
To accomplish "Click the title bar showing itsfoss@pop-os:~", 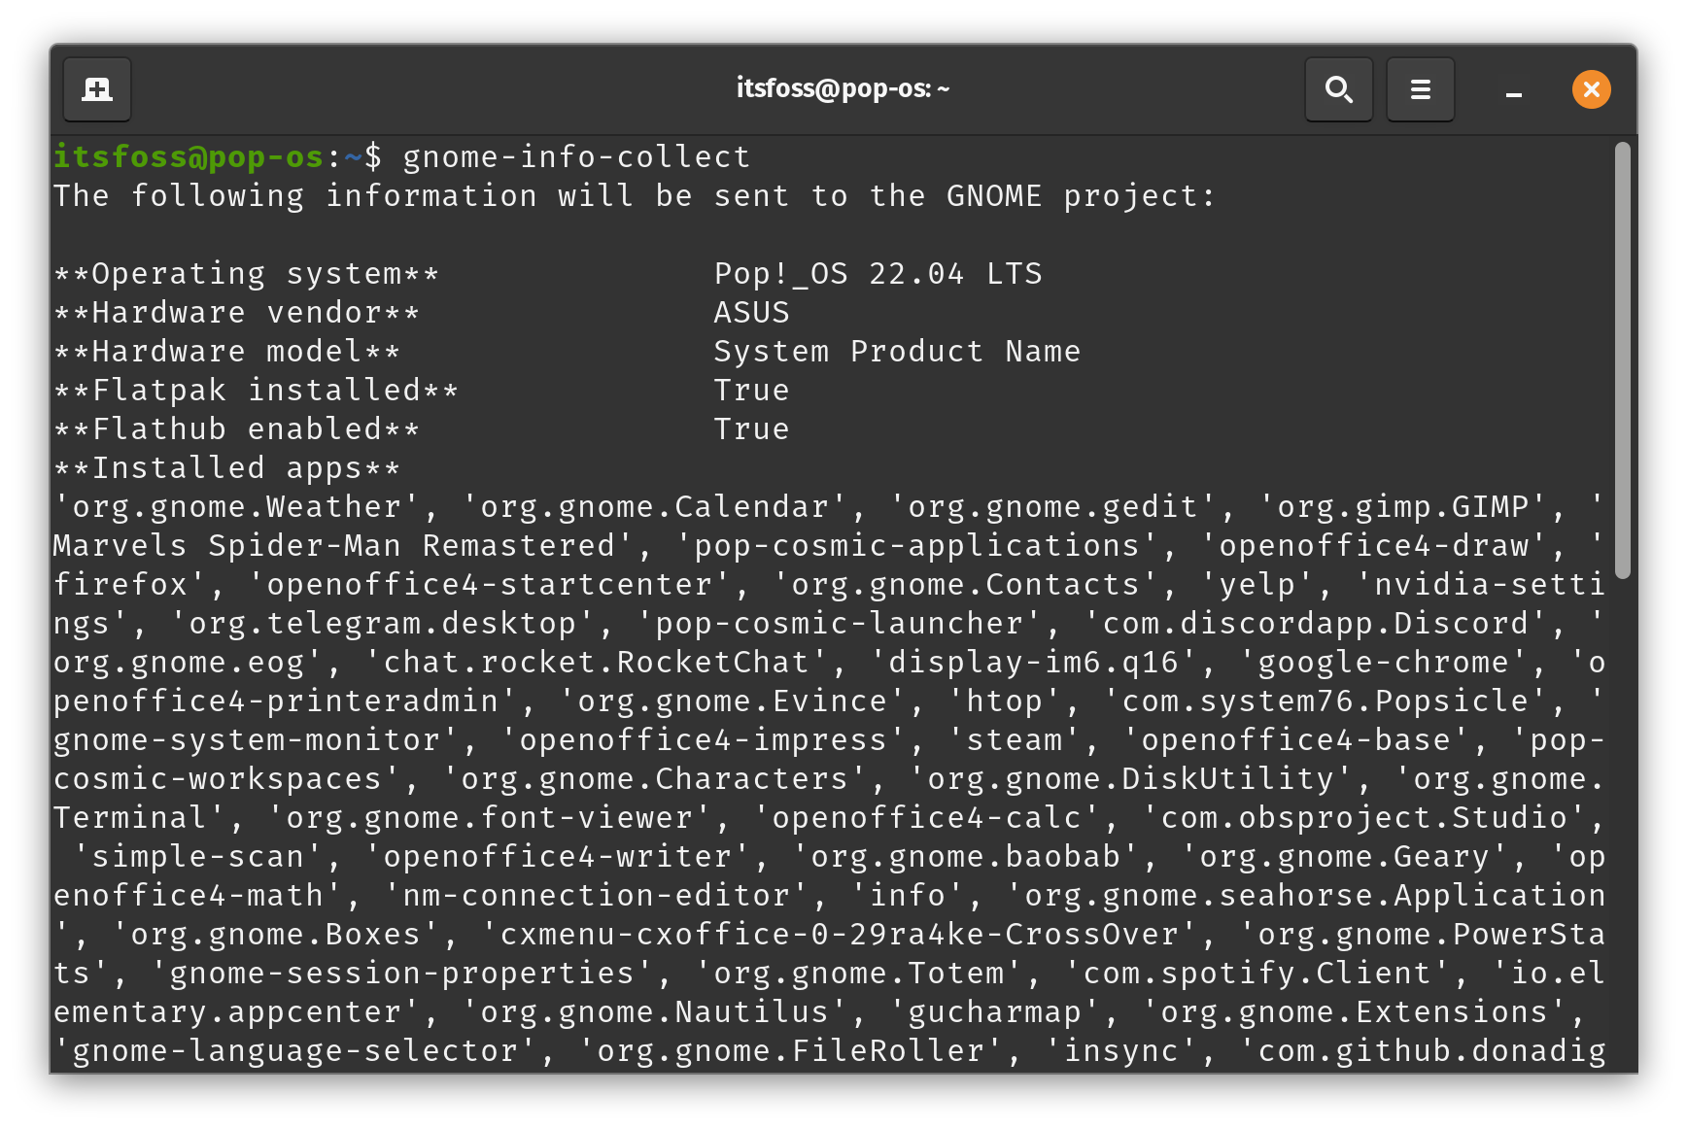I will pos(842,87).
